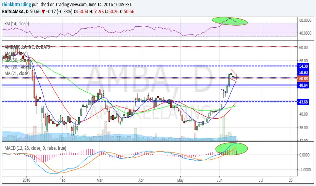Screen dimensions: 316x186
Task: Click the Jun date axis label
Action: pos(219,180)
